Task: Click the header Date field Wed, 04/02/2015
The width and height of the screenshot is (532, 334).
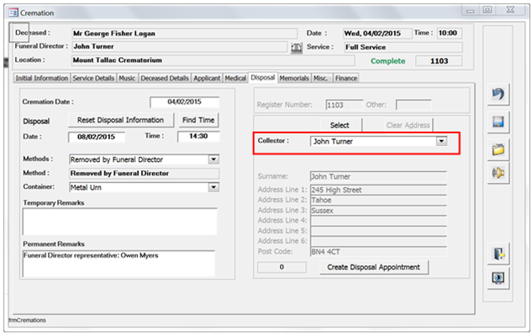Action: click(x=377, y=34)
